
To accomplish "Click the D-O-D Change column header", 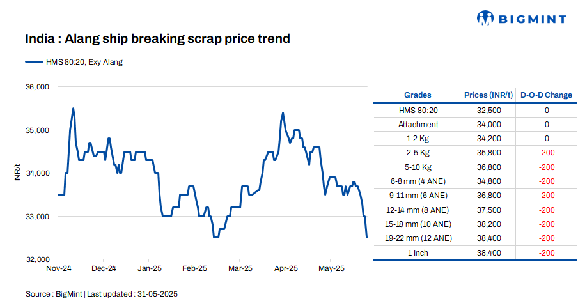I will [x=546, y=95].
